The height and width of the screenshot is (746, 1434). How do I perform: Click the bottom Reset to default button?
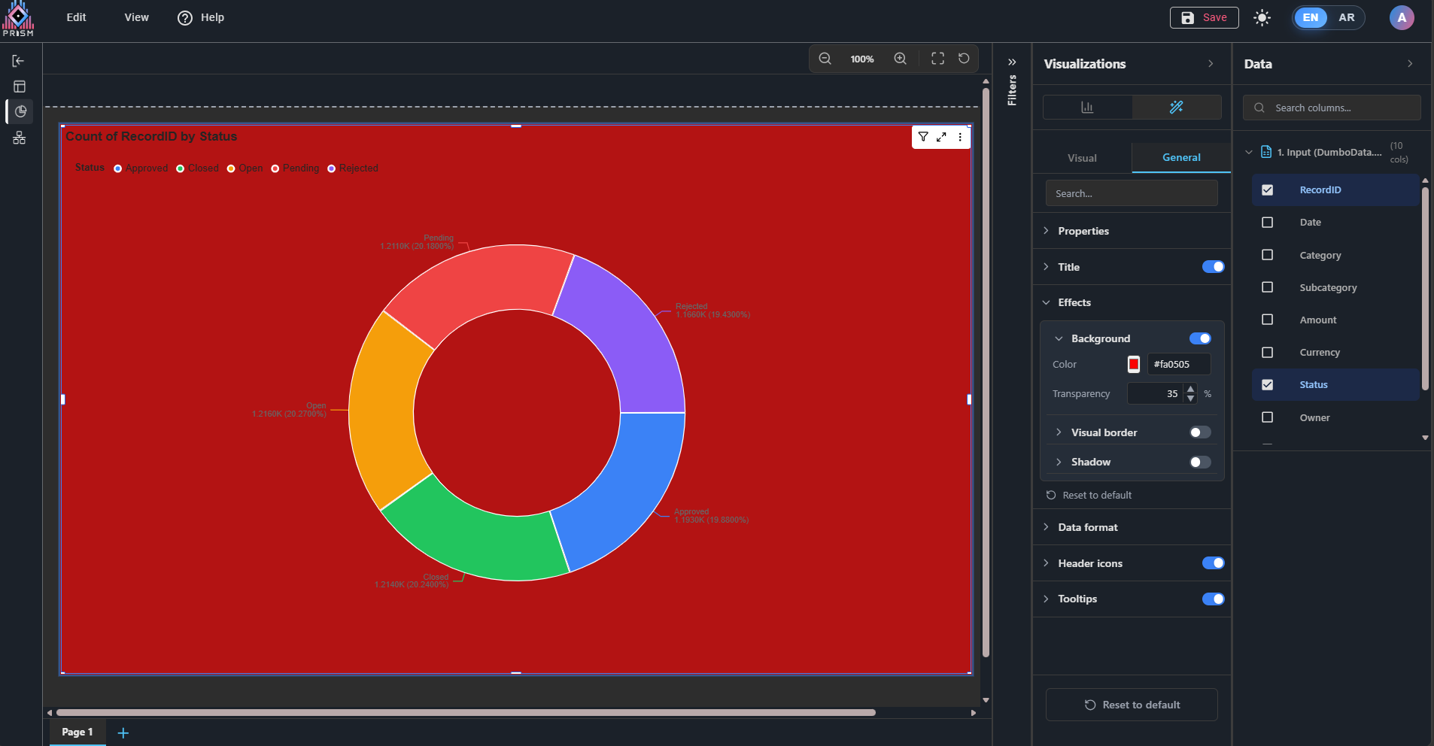[1132, 705]
